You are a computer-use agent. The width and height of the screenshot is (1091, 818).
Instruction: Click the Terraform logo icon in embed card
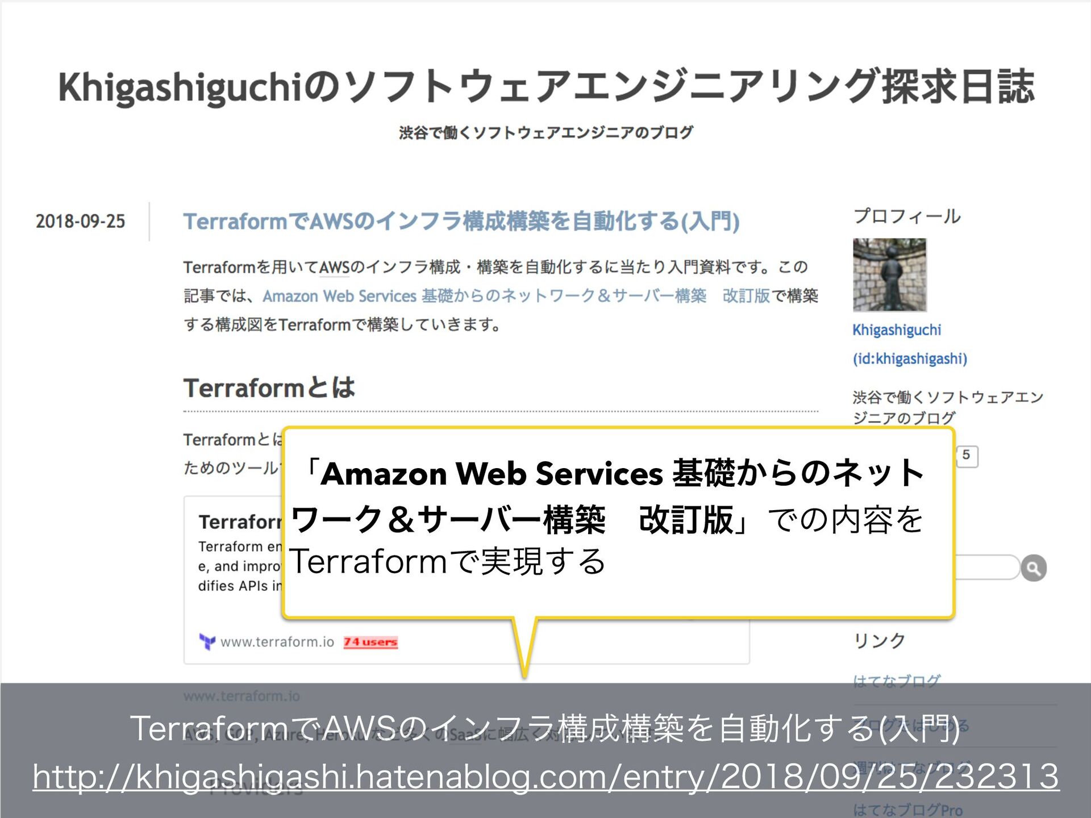click(x=207, y=642)
